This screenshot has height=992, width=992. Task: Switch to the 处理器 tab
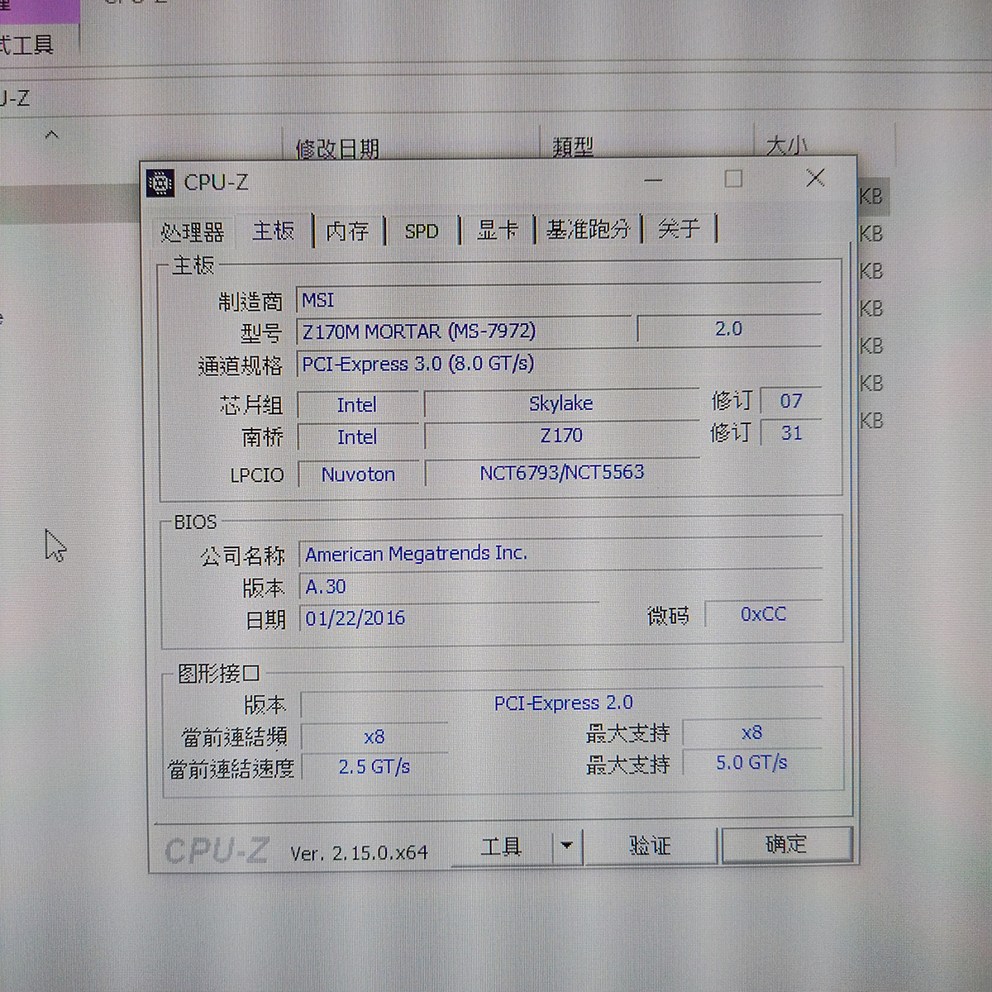193,231
